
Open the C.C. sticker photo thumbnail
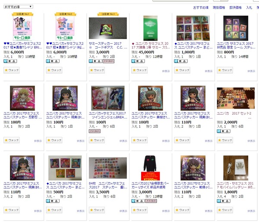[x=108, y=28]
